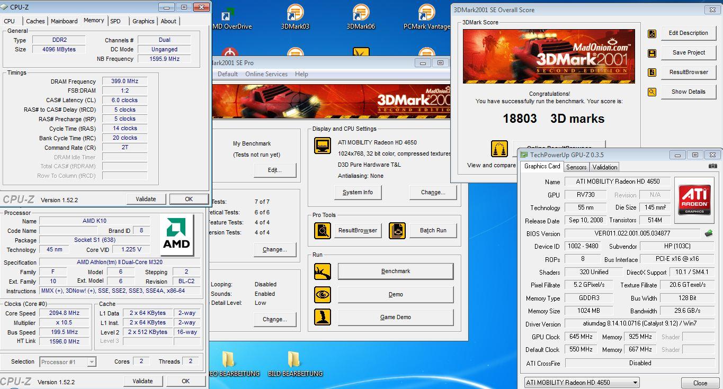Click the icon beside Edit Description
Image resolution: width=723 pixels, height=389 pixels.
click(x=652, y=33)
